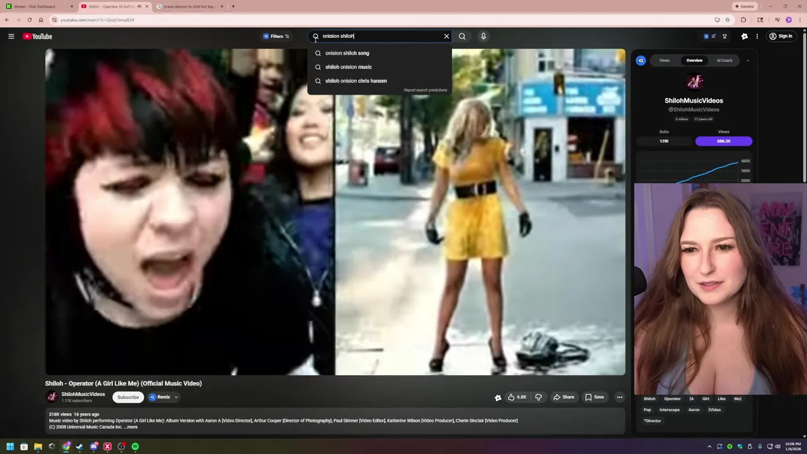Select suggestion 'onision shiloh song'

click(x=380, y=53)
